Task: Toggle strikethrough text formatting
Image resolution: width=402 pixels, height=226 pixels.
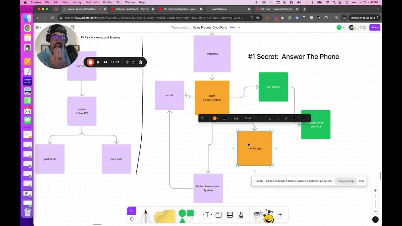Action: click(278, 118)
